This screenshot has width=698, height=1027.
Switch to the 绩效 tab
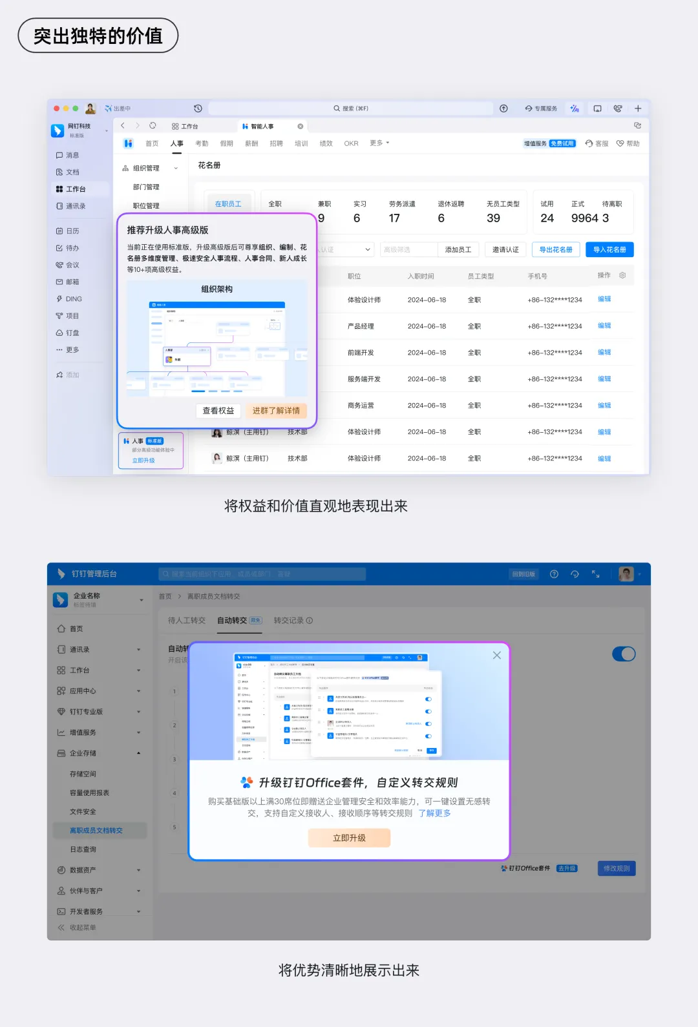click(326, 143)
